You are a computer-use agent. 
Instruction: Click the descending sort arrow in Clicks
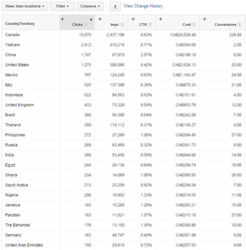[91, 19]
